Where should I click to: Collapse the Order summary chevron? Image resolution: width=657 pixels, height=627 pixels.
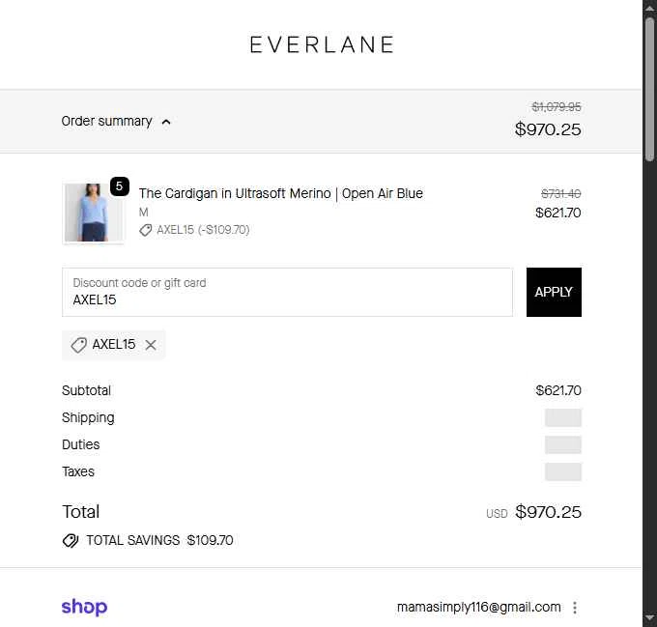pos(166,122)
